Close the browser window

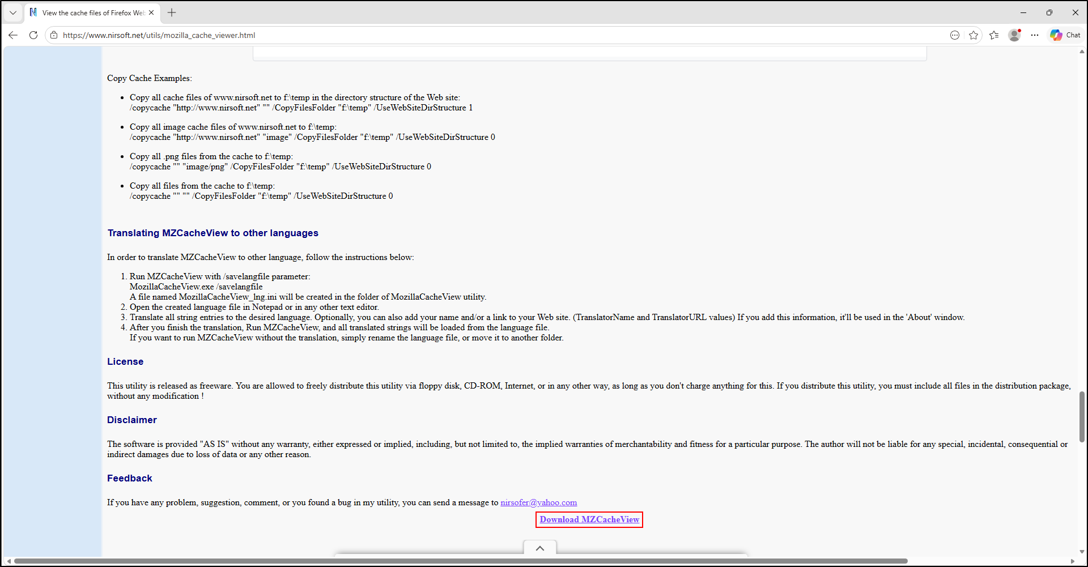click(x=1075, y=12)
